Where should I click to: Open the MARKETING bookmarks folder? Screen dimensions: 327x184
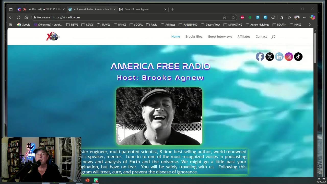pos(233,25)
